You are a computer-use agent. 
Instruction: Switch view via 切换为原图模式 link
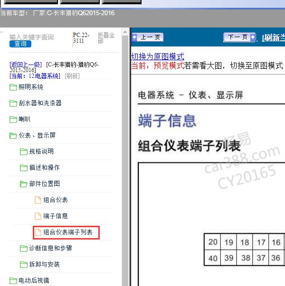158,56
